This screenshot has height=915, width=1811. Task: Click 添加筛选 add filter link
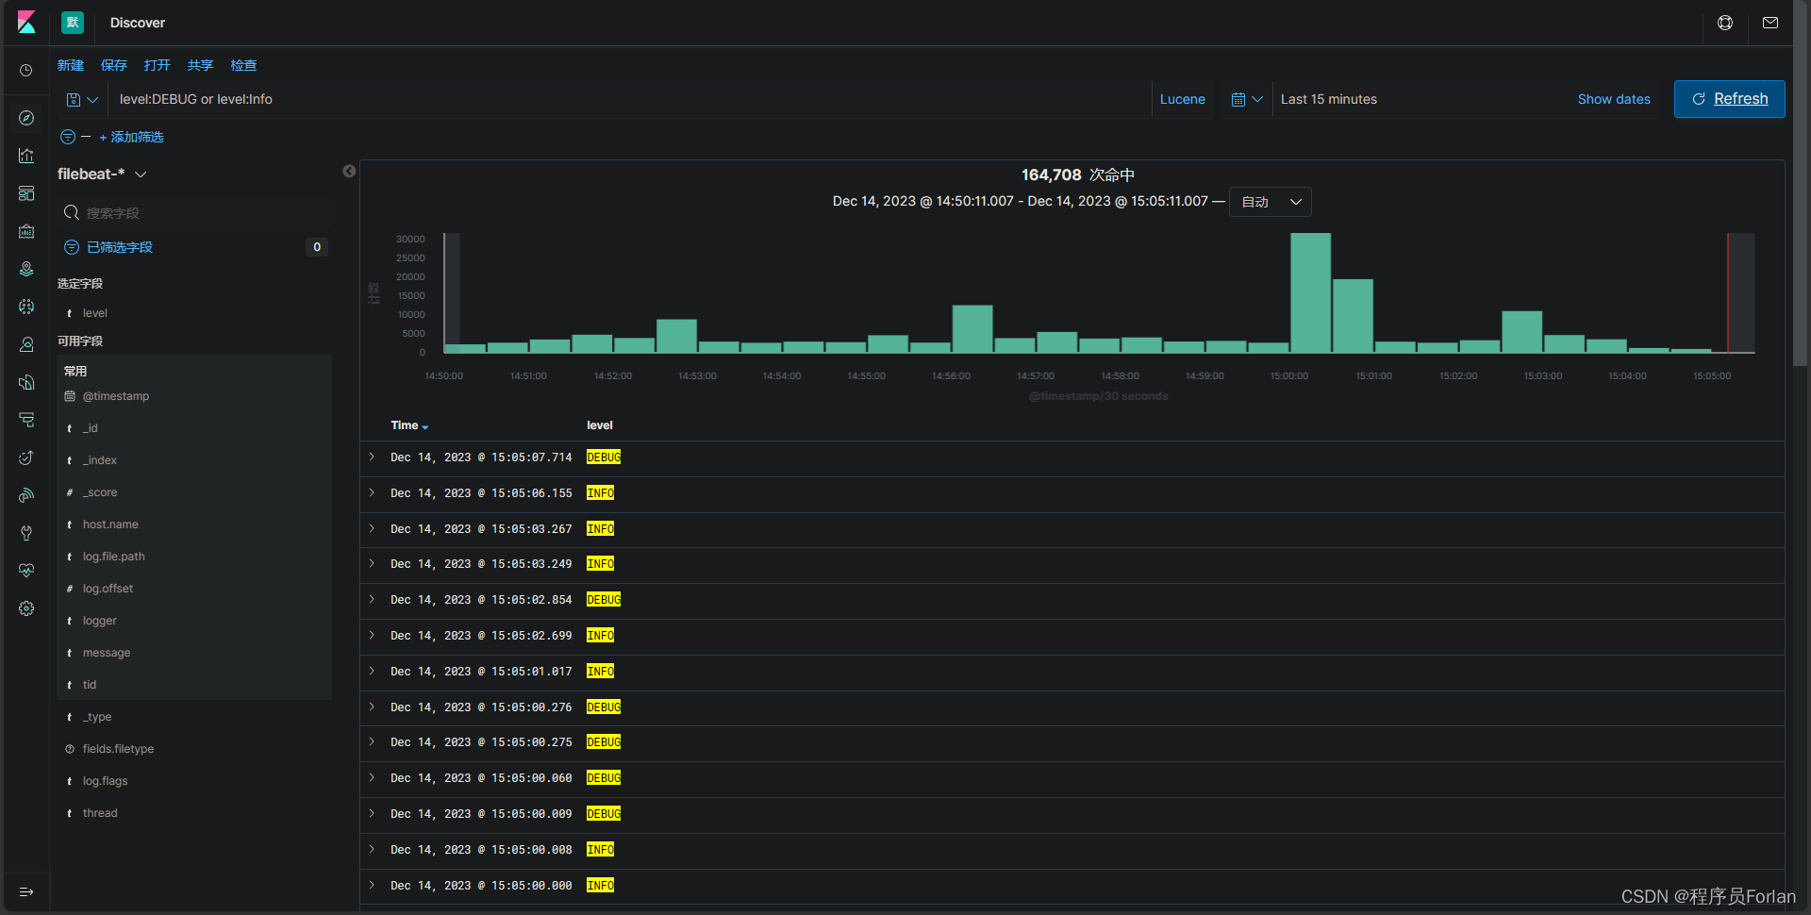[x=131, y=137]
